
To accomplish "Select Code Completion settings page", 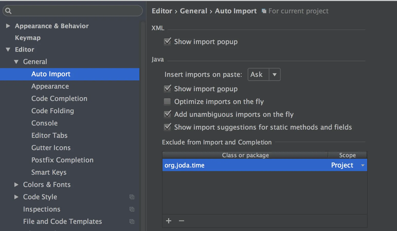I will click(x=59, y=99).
